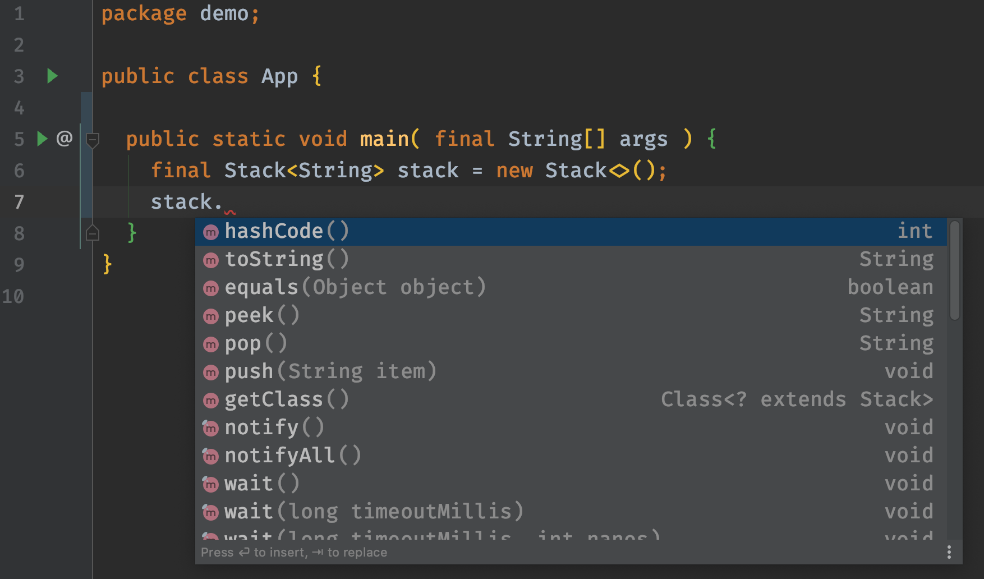Select toString() completion suggestion
Screen dimensions: 984x579
571,259
